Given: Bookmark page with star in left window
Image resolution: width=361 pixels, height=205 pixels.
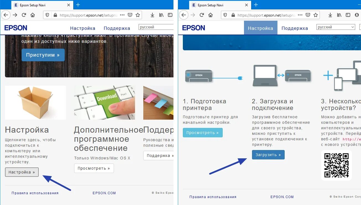Looking at the screenshot, I should click(x=137, y=15).
